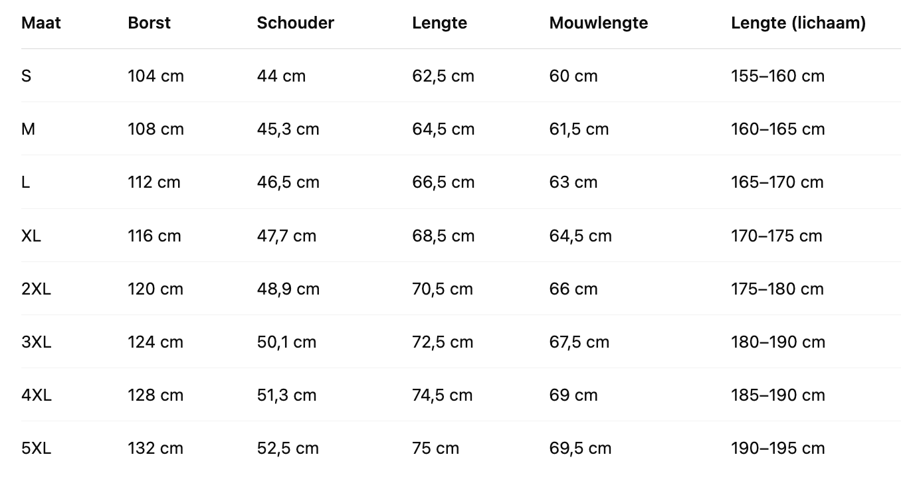The height and width of the screenshot is (483, 909).
Task: Click the 45,3 cm shoulder value
Action: (x=288, y=129)
